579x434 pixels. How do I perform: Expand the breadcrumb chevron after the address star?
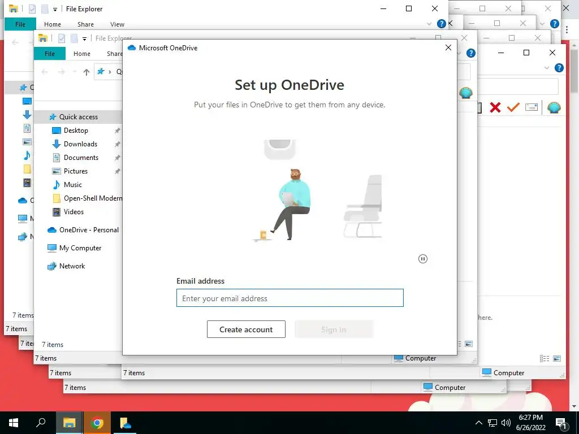pos(110,72)
